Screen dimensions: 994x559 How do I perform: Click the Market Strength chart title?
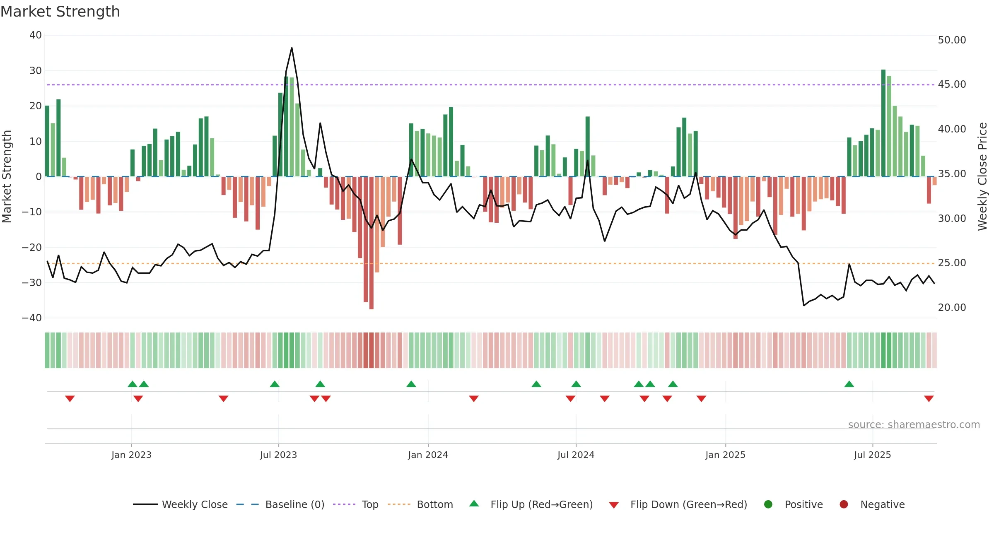coord(60,12)
